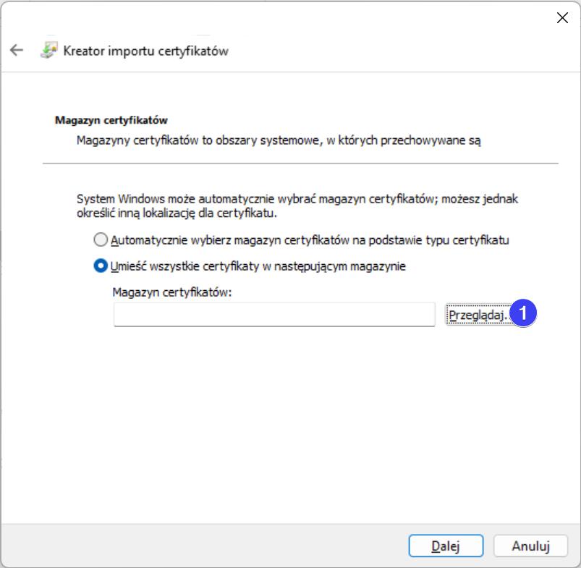Click the back arrow in the wizard header
Screen dimensions: 581x568
pyautogui.click(x=17, y=51)
